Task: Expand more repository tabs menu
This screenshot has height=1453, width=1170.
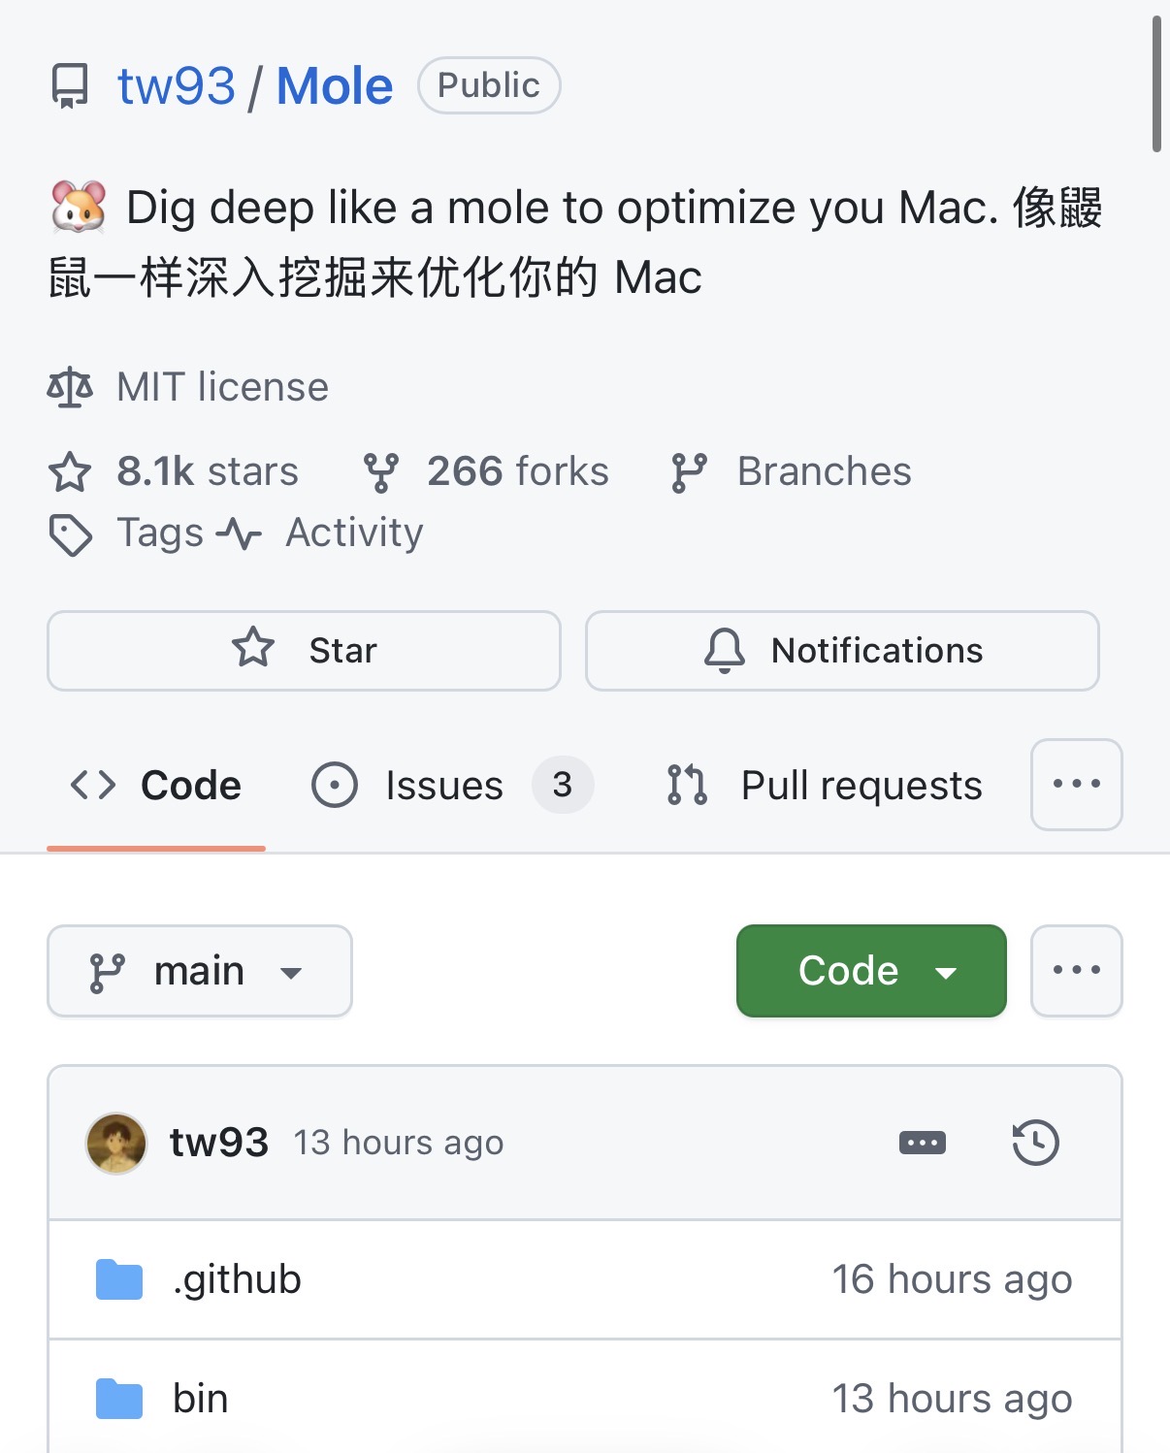Action: [1076, 785]
